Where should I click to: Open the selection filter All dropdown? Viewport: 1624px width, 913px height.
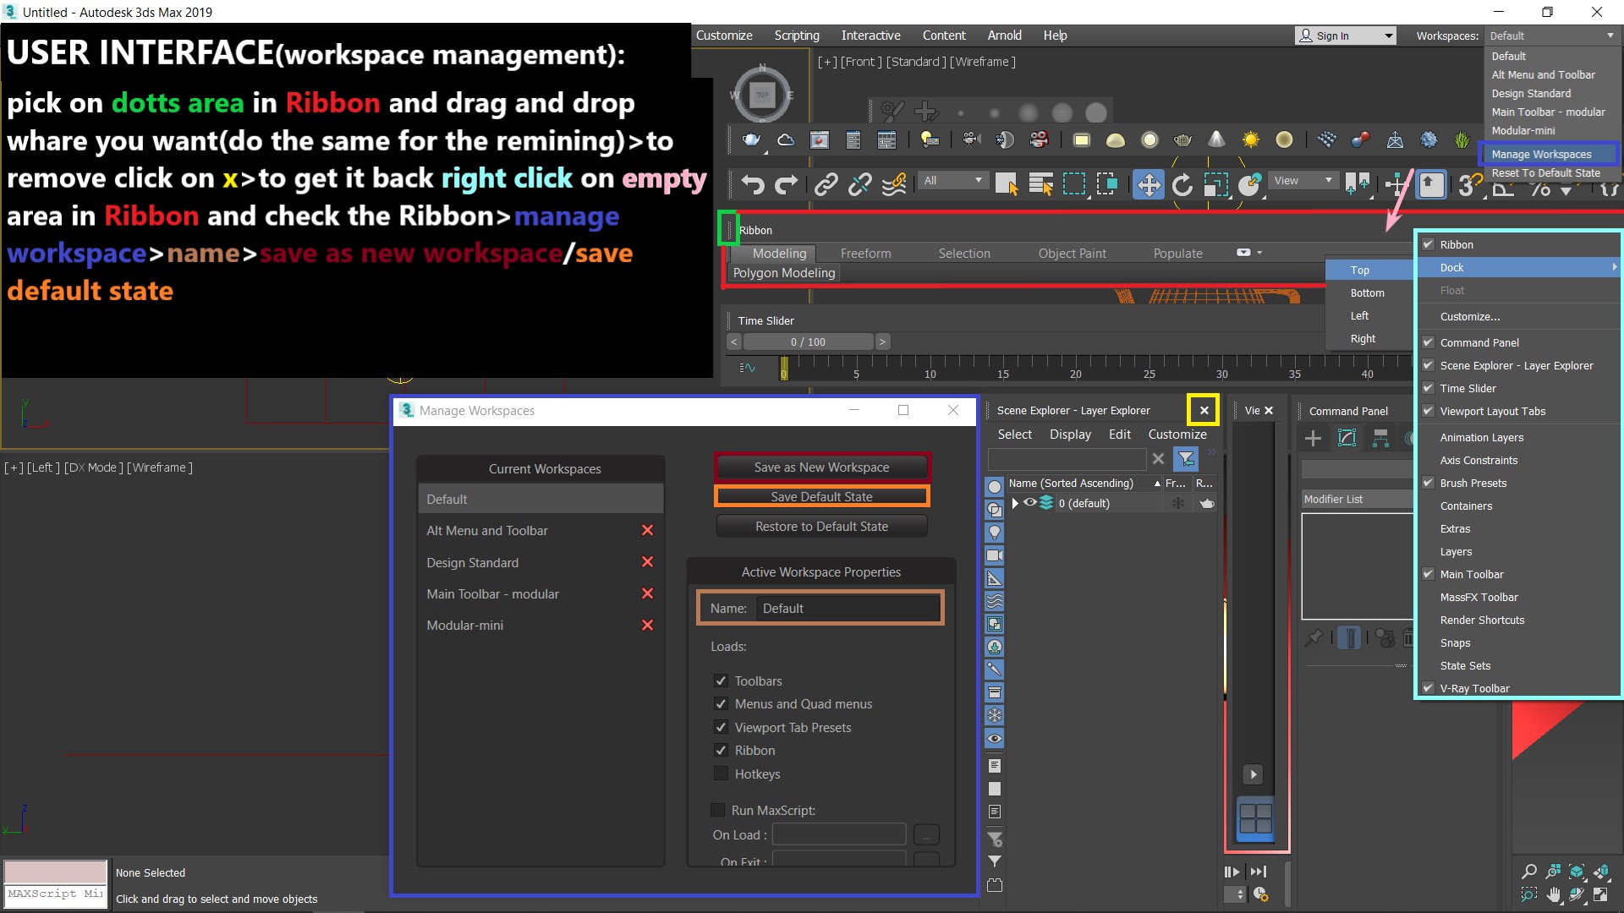coord(953,180)
